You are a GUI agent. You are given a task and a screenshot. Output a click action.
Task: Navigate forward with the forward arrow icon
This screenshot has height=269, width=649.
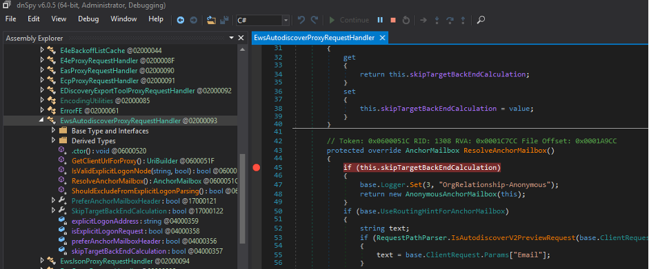click(x=193, y=20)
